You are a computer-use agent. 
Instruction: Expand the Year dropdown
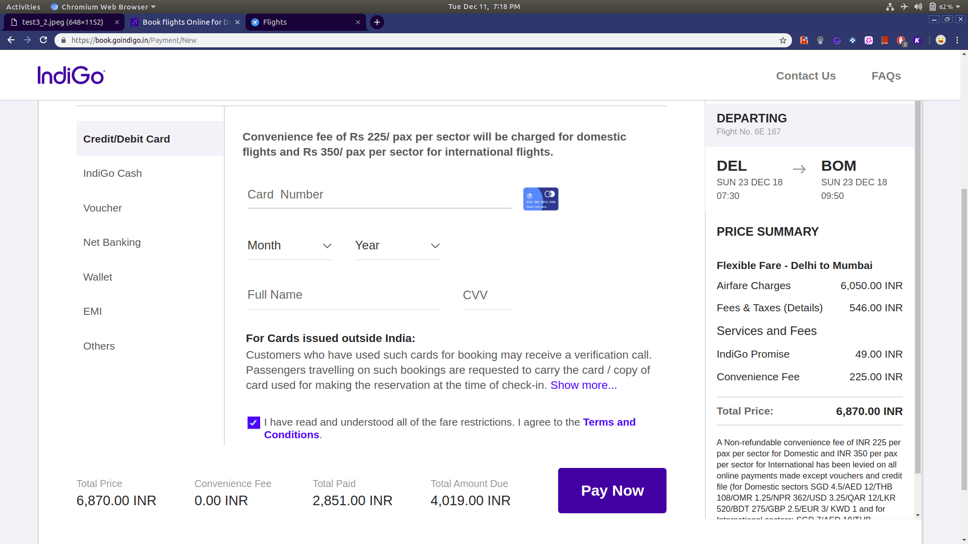pyautogui.click(x=397, y=246)
